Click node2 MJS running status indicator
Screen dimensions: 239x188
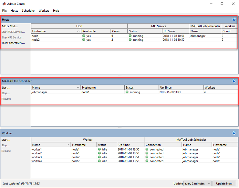point(130,40)
